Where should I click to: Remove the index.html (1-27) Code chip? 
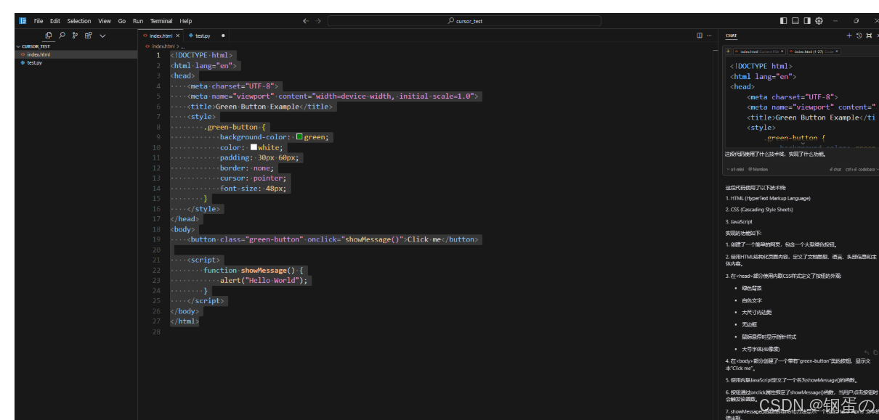coord(836,52)
